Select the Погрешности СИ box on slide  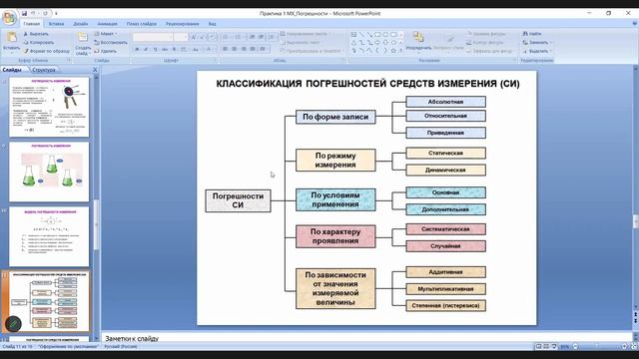(238, 200)
